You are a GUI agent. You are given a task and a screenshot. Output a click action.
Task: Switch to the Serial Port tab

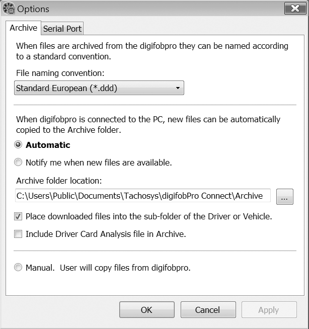(62, 29)
